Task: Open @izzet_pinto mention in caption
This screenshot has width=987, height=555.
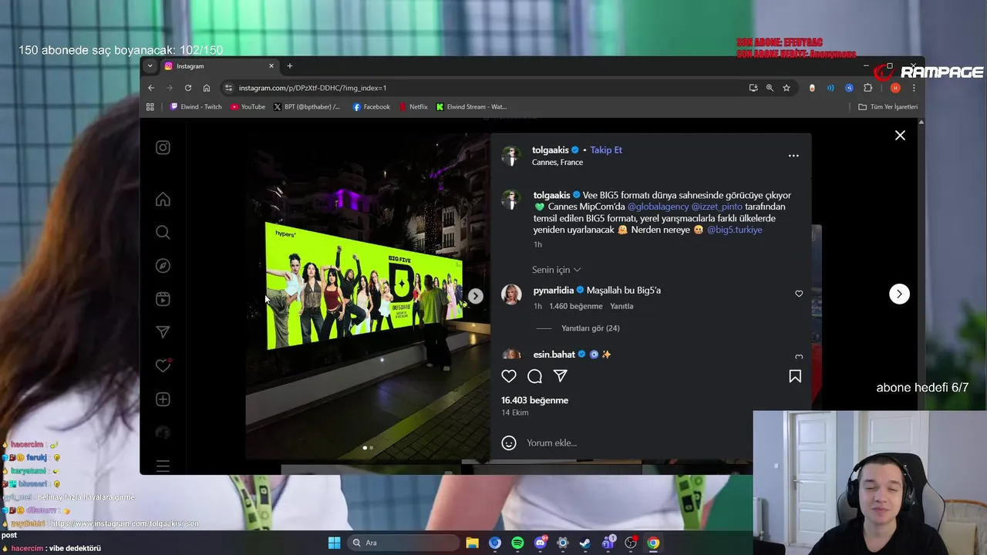Action: 717,207
